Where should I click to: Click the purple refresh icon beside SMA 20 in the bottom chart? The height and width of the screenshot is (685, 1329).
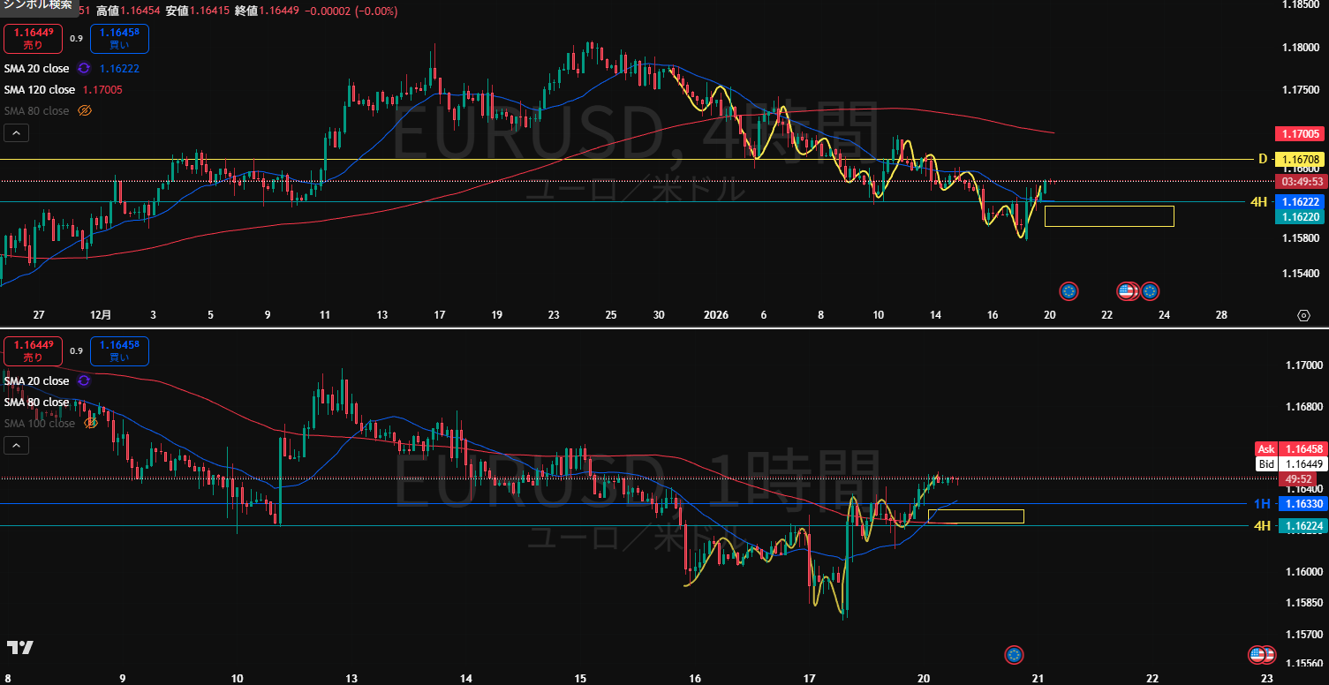[84, 380]
